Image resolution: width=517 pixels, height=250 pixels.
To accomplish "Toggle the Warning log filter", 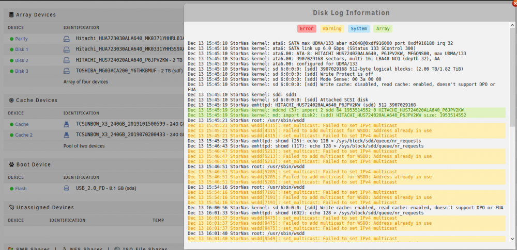I will [332, 29].
